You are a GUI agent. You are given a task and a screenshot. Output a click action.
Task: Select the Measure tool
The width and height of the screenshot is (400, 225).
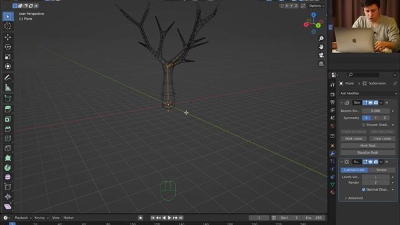point(8,87)
